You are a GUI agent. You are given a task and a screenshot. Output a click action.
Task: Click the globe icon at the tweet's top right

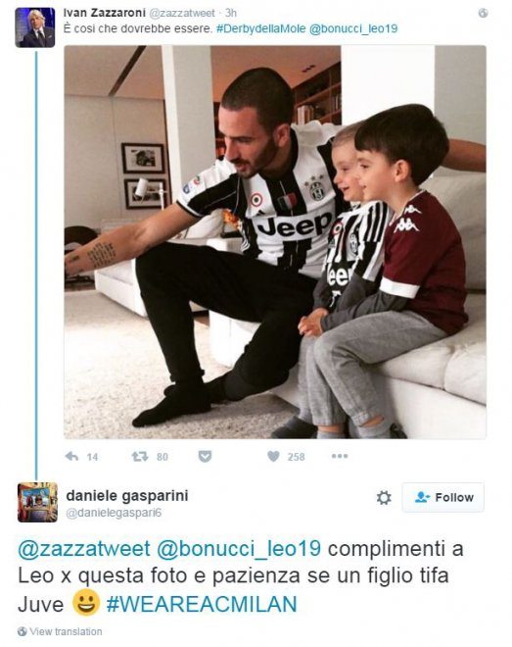pyautogui.click(x=483, y=13)
